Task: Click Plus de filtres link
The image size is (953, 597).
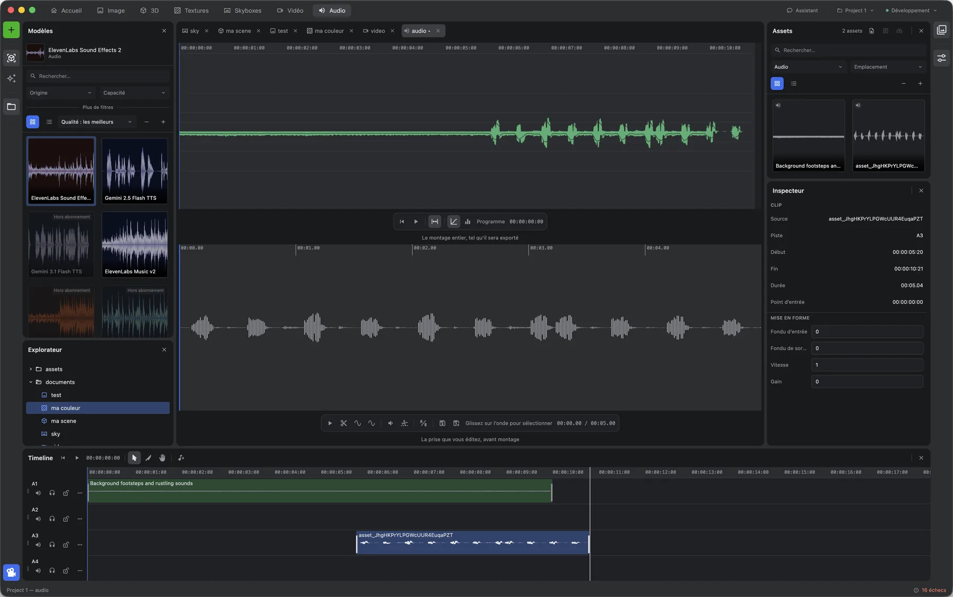Action: click(98, 107)
